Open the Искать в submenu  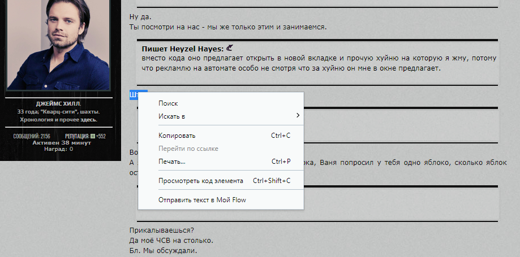(221, 116)
